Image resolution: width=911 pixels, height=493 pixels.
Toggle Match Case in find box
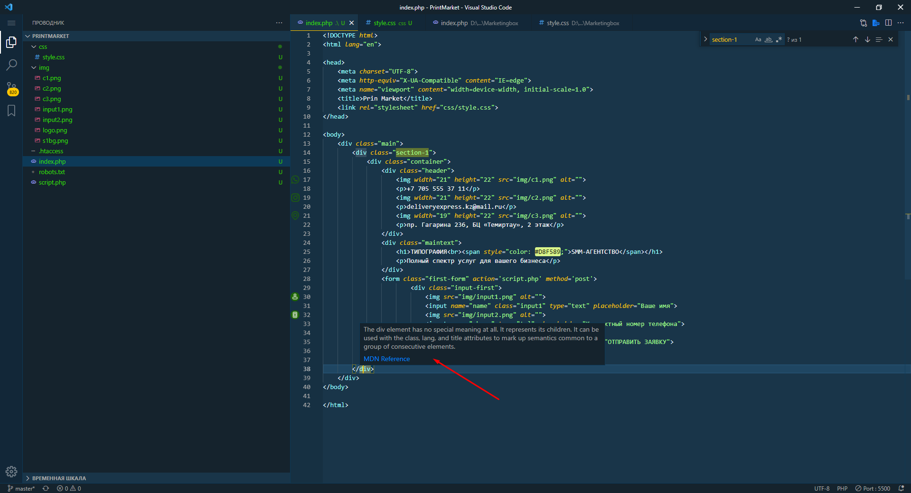point(758,39)
